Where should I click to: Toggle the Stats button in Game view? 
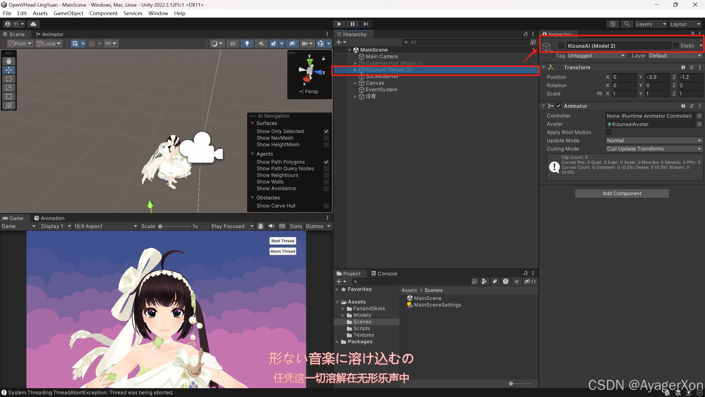point(296,226)
